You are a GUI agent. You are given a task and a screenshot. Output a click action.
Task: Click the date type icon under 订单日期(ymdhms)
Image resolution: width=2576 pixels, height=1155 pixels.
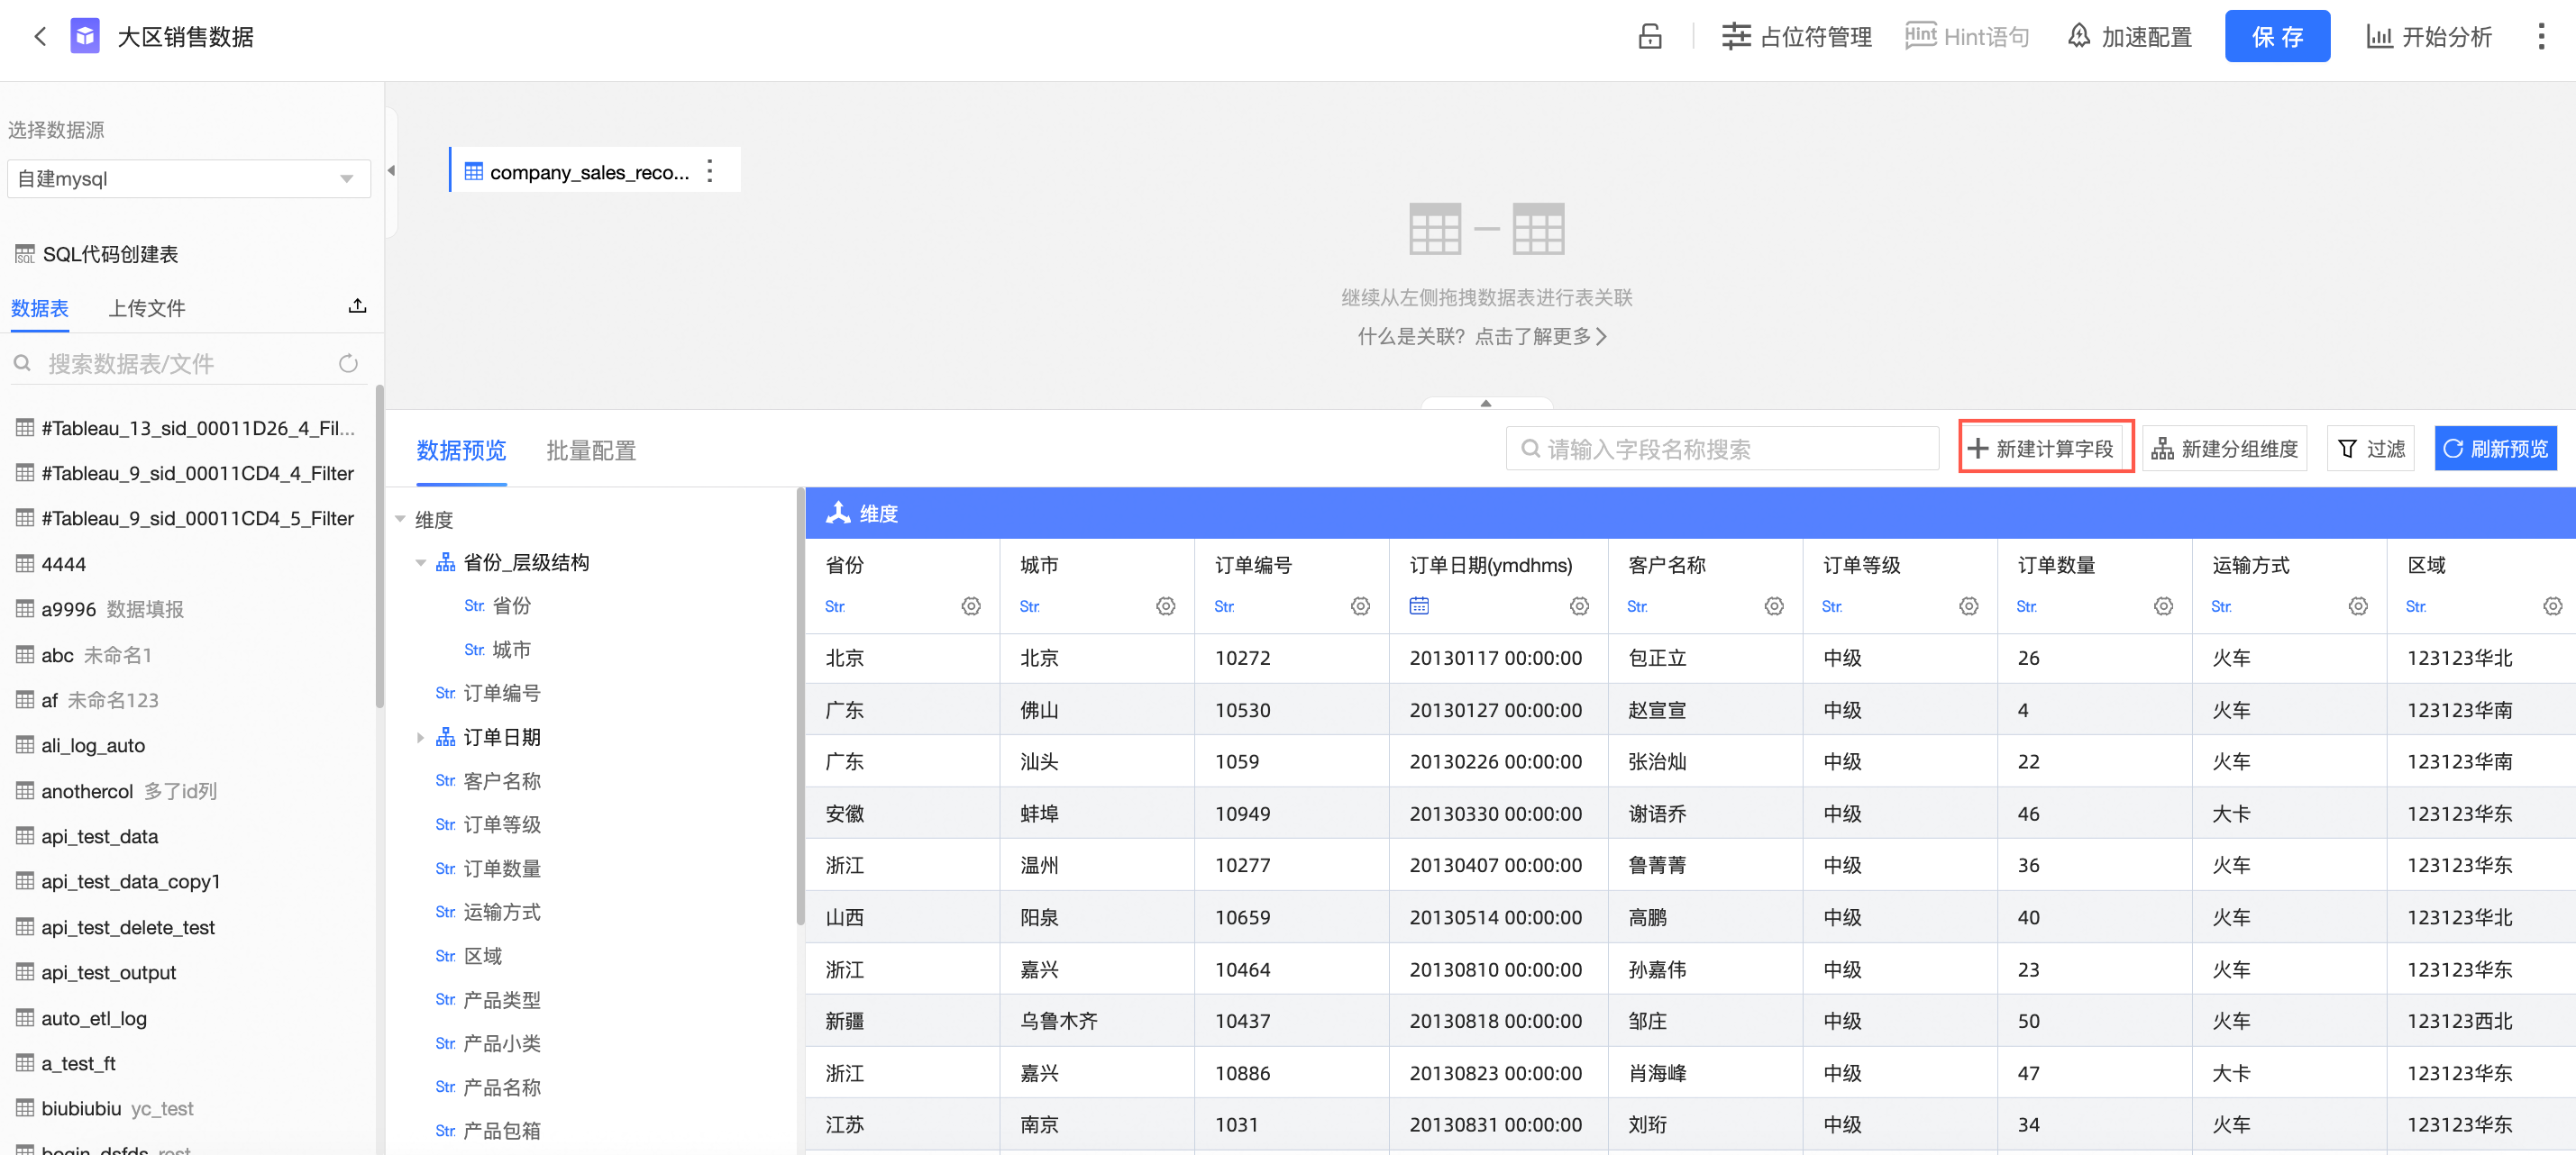(1419, 605)
